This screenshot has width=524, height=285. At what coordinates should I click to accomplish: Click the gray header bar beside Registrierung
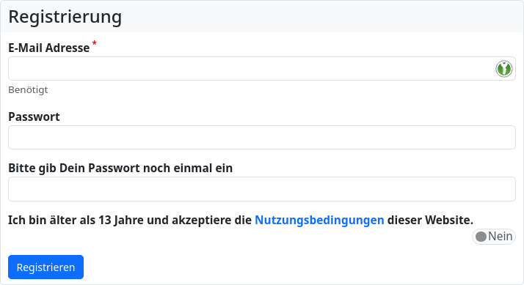click(321, 17)
